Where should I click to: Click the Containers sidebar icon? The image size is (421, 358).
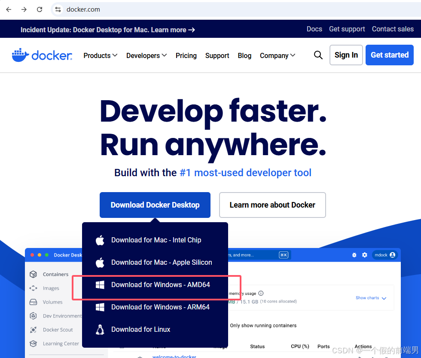pos(34,274)
